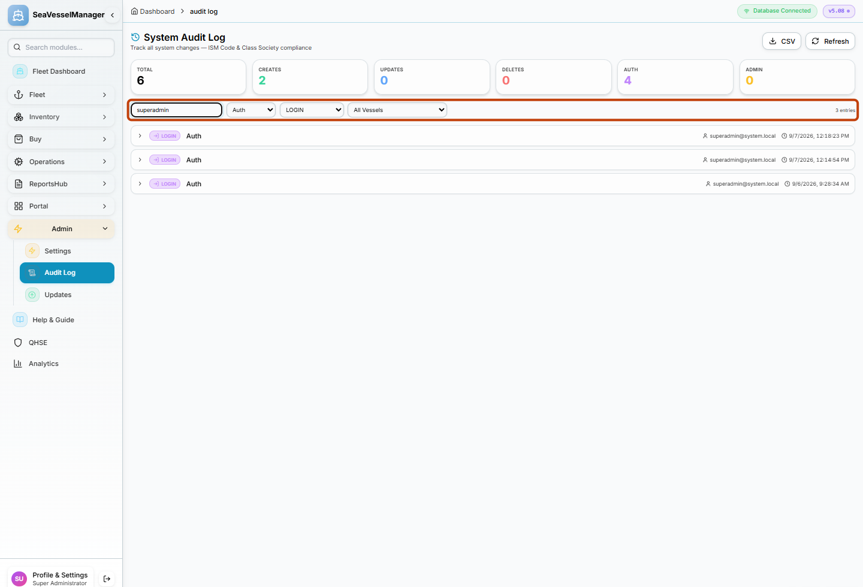Image resolution: width=863 pixels, height=587 pixels.
Task: Click the Dashboard home icon in breadcrumb
Action: pos(134,11)
